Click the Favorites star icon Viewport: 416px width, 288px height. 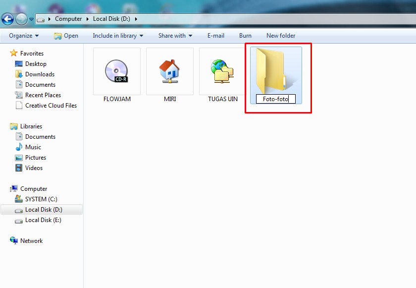pyautogui.click(x=14, y=53)
